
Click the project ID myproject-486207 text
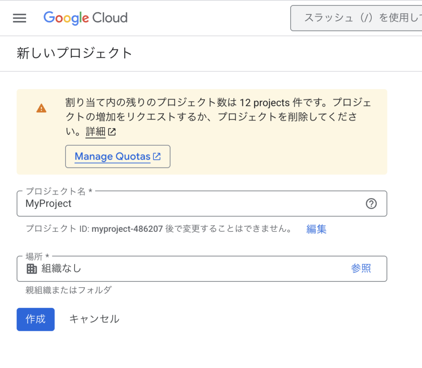(x=127, y=229)
